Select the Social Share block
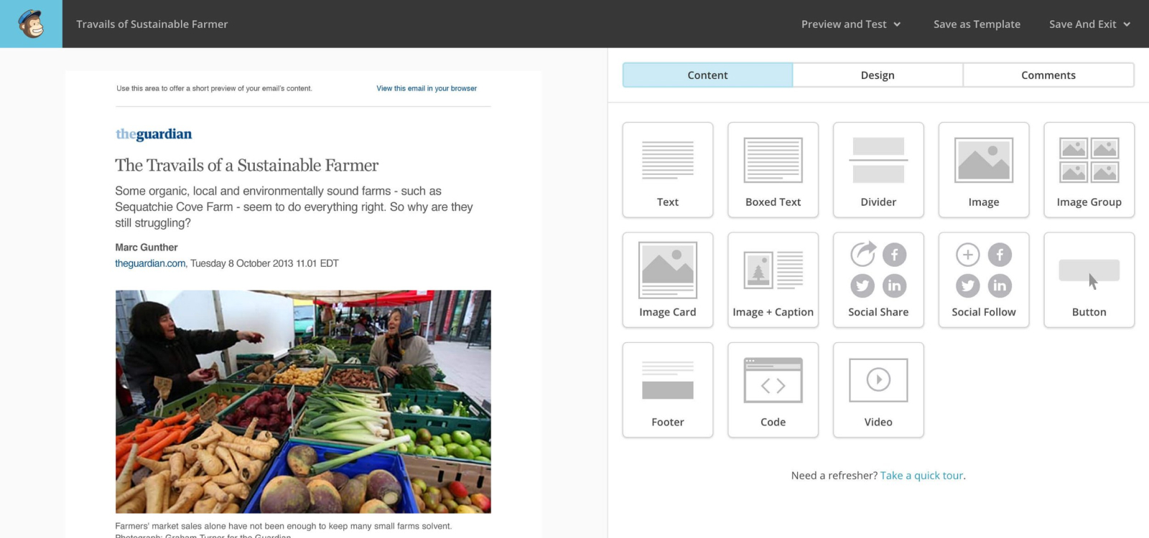The height and width of the screenshot is (538, 1149). pos(878,280)
